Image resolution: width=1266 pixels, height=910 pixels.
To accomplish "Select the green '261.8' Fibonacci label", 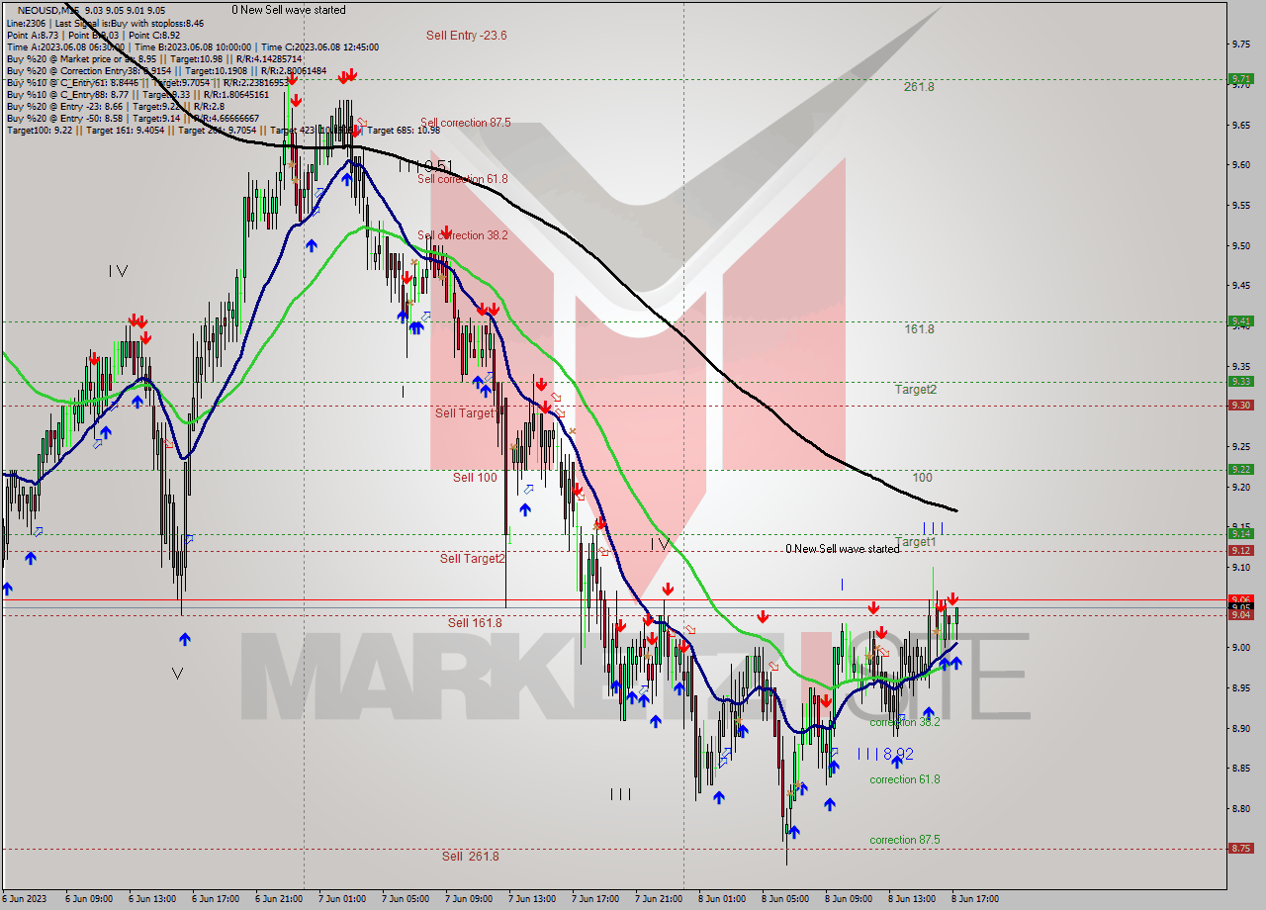I will [919, 87].
